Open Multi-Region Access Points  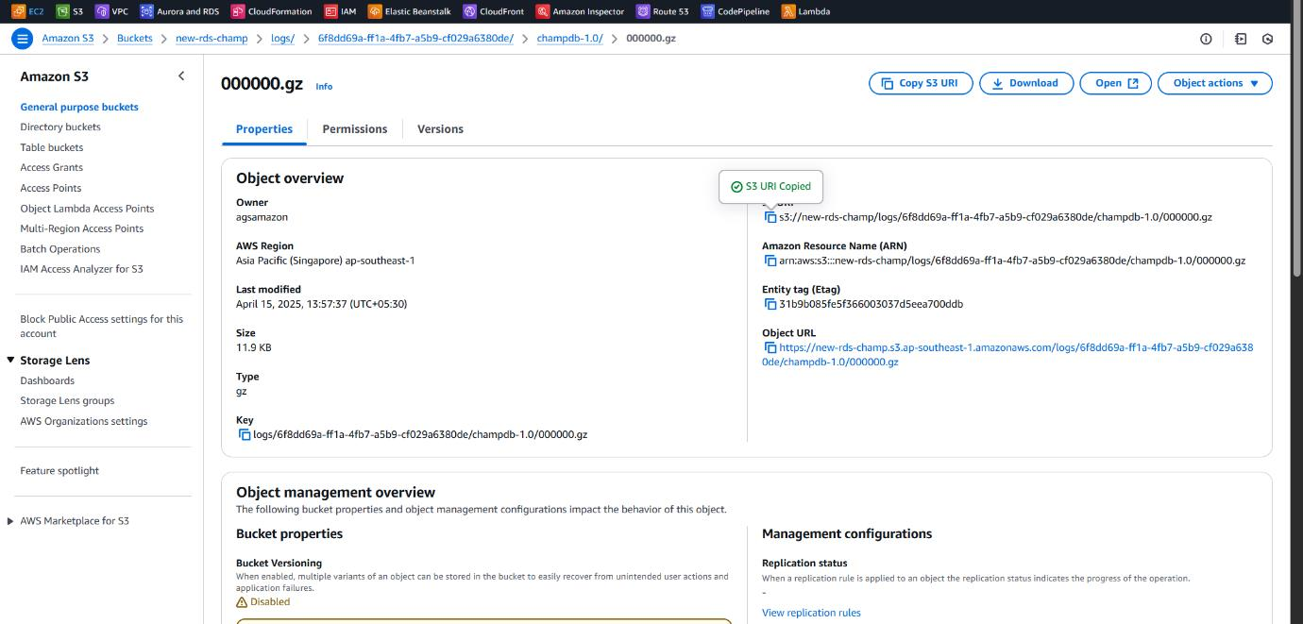pos(82,228)
